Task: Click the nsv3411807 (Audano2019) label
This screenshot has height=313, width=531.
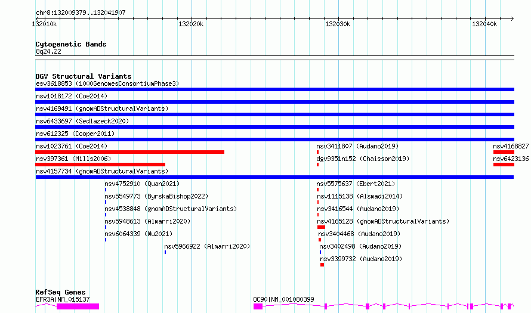Action: coord(357,146)
